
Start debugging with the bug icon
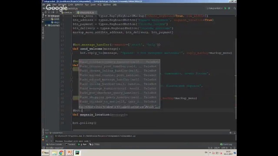(229, 8)
